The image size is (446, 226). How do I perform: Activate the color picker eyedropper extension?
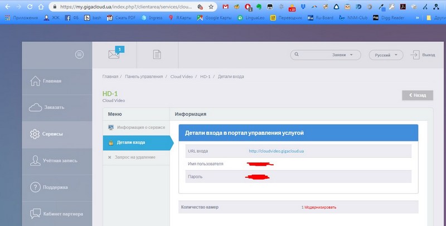381,7
